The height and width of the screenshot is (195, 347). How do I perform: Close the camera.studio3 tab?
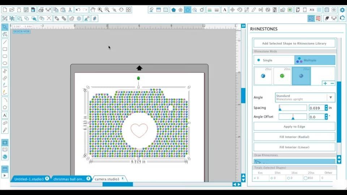coord(123,178)
